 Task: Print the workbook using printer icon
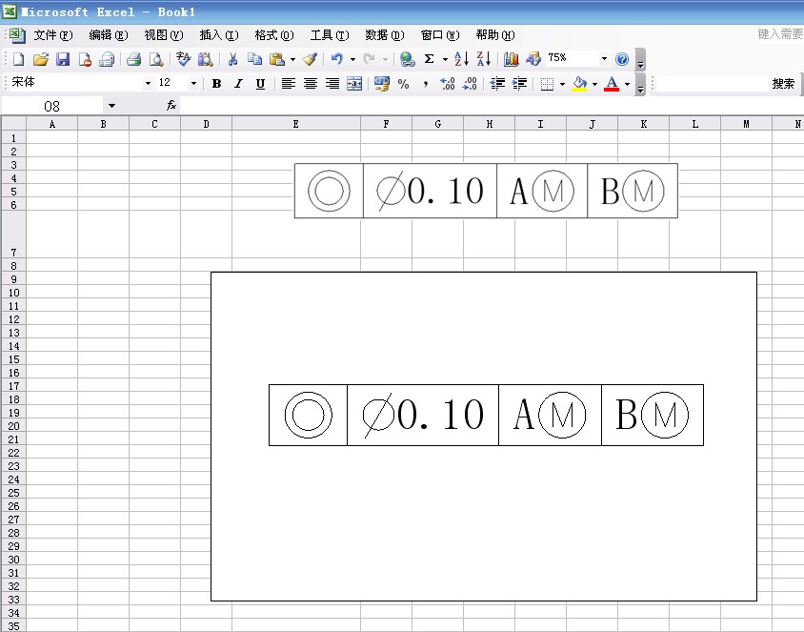(x=133, y=59)
